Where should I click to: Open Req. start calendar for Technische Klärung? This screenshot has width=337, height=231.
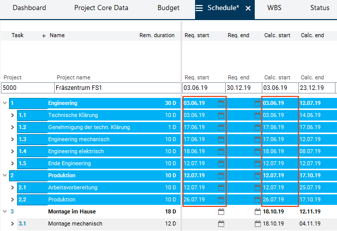[x=221, y=115]
